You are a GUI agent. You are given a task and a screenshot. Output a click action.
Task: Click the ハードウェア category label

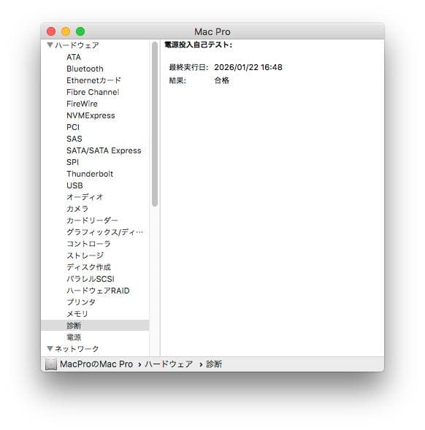(77, 45)
